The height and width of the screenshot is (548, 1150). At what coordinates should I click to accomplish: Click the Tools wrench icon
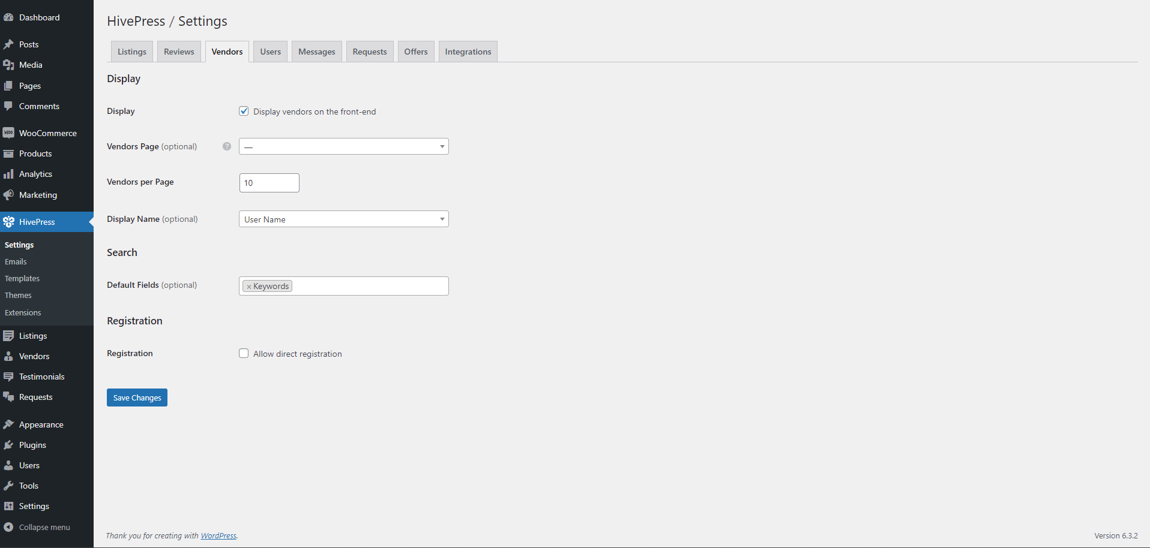pyautogui.click(x=8, y=486)
